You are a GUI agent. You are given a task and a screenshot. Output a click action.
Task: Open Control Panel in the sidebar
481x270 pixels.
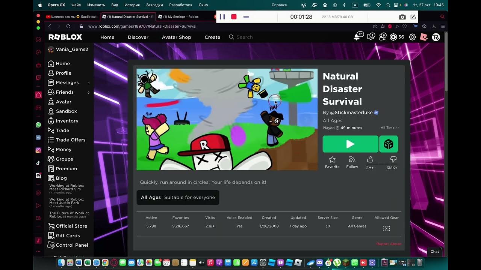pyautogui.click(x=69, y=245)
